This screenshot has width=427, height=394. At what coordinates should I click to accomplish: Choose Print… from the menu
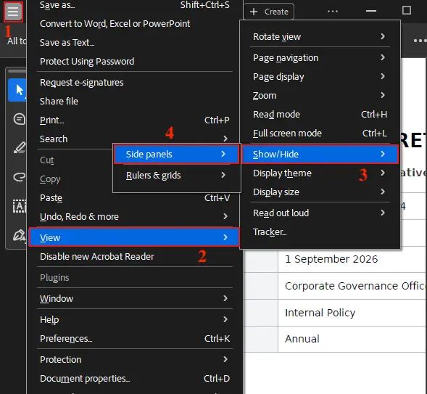(x=135, y=120)
